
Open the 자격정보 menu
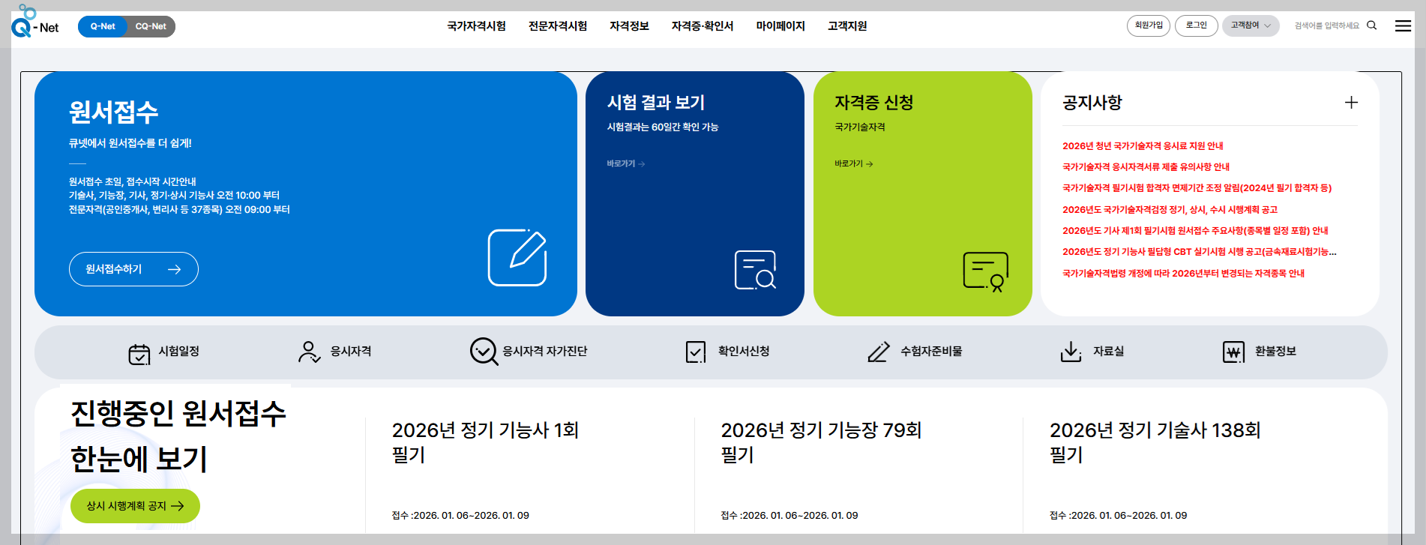click(x=629, y=26)
